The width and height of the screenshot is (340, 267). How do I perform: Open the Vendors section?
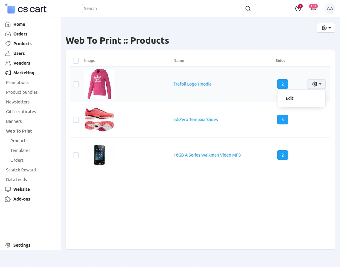(x=21, y=63)
